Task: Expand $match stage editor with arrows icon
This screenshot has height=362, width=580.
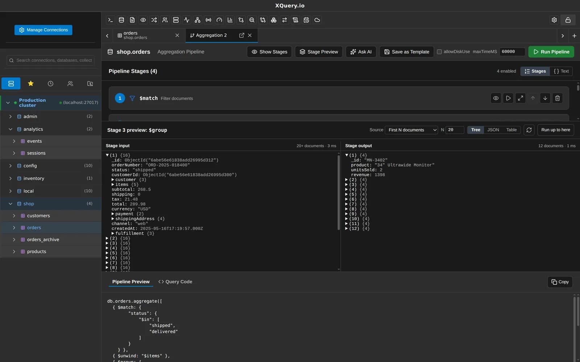Action: click(521, 98)
